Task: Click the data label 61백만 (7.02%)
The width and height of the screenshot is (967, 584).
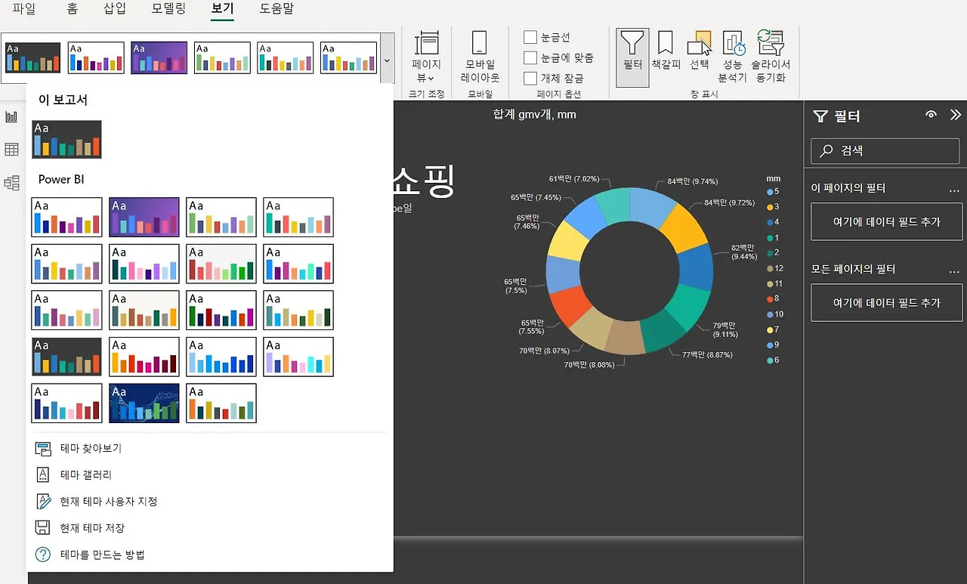Action: click(574, 179)
